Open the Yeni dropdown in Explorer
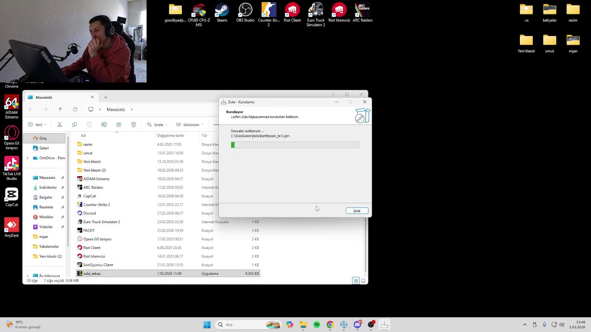591x332 pixels. click(x=37, y=125)
